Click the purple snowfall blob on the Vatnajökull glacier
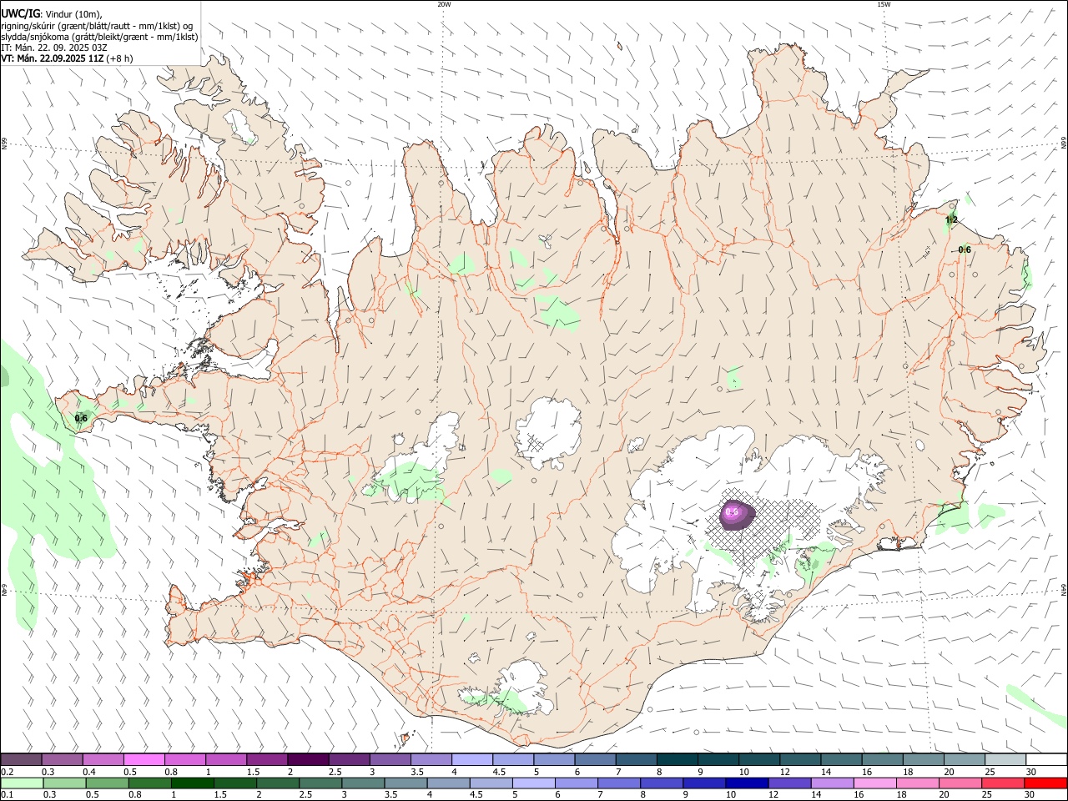This screenshot has height=801, width=1068. (737, 514)
